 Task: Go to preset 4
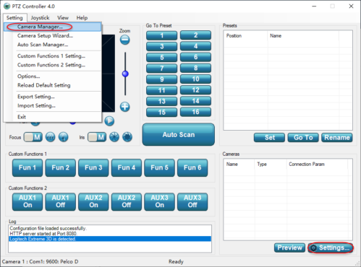(195, 46)
